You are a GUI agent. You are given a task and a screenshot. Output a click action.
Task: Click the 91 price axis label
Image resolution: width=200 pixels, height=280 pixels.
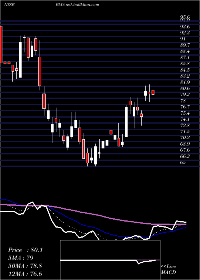[183, 39]
